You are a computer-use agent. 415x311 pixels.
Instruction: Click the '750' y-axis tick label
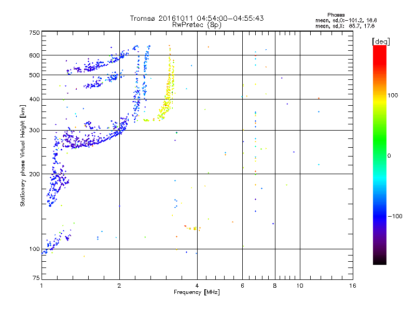coord(34,33)
